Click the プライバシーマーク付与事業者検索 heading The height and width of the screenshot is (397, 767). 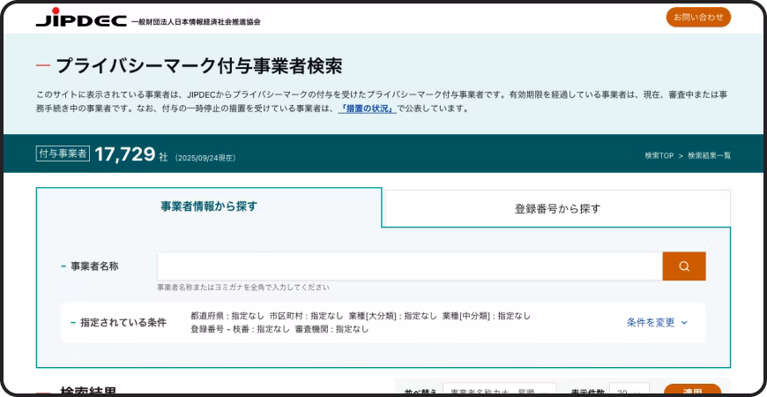point(199,66)
